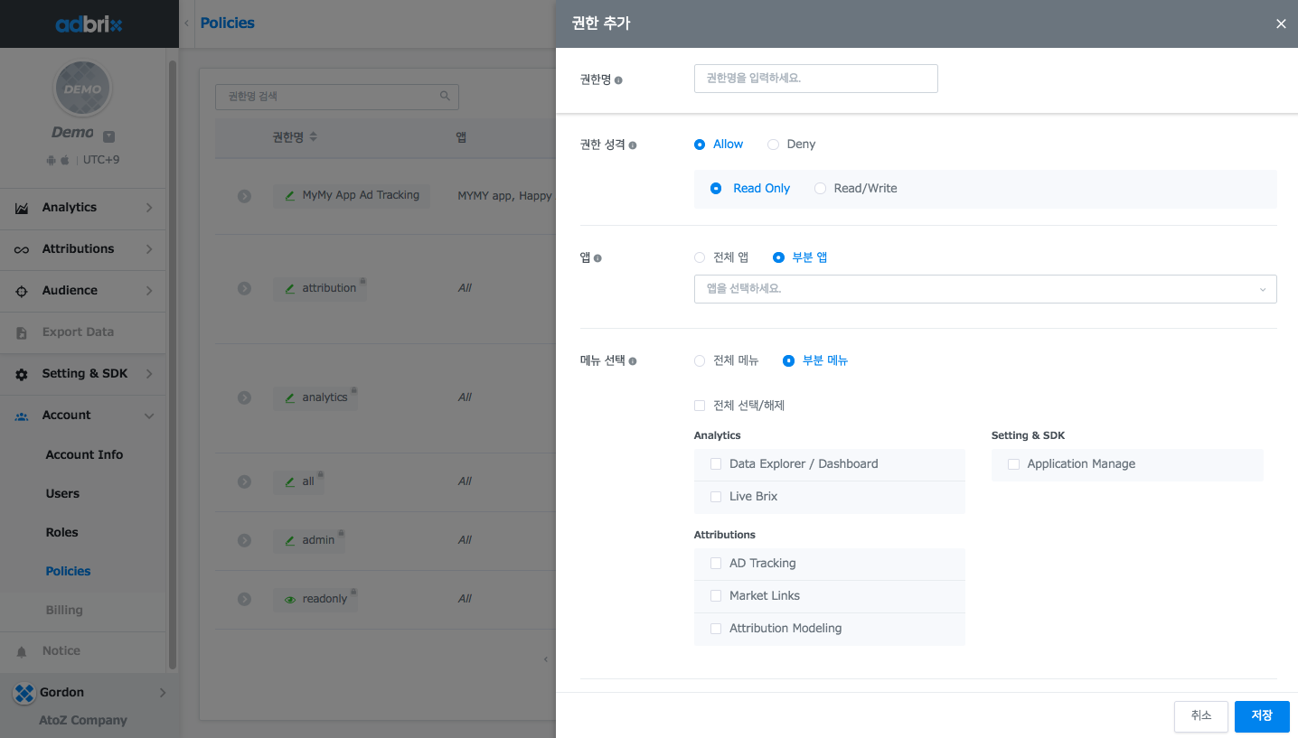This screenshot has width=1298, height=738.
Task: Collapse the Account menu section
Action: (x=149, y=416)
